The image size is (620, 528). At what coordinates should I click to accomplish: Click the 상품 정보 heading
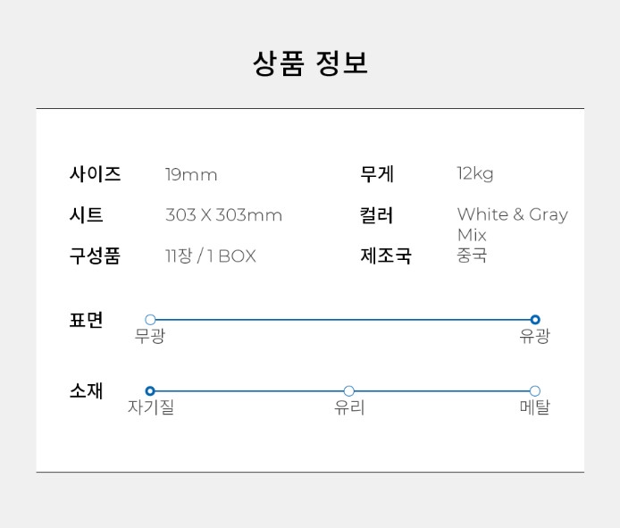pyautogui.click(x=310, y=63)
